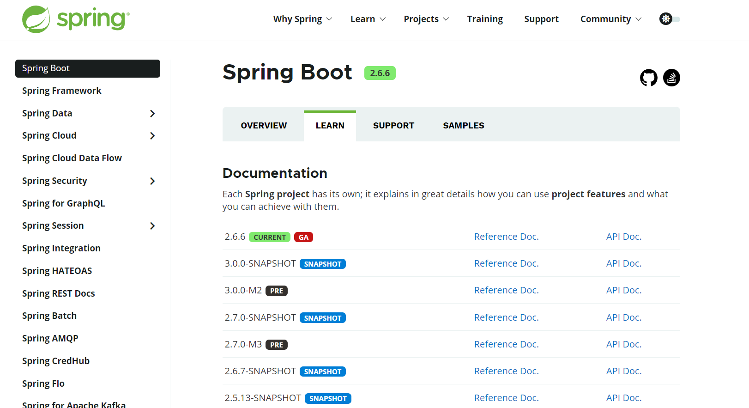Click SNAPSHOT badge beside 3.0.0-SNAPSHOT
749x408 pixels.
pos(323,264)
